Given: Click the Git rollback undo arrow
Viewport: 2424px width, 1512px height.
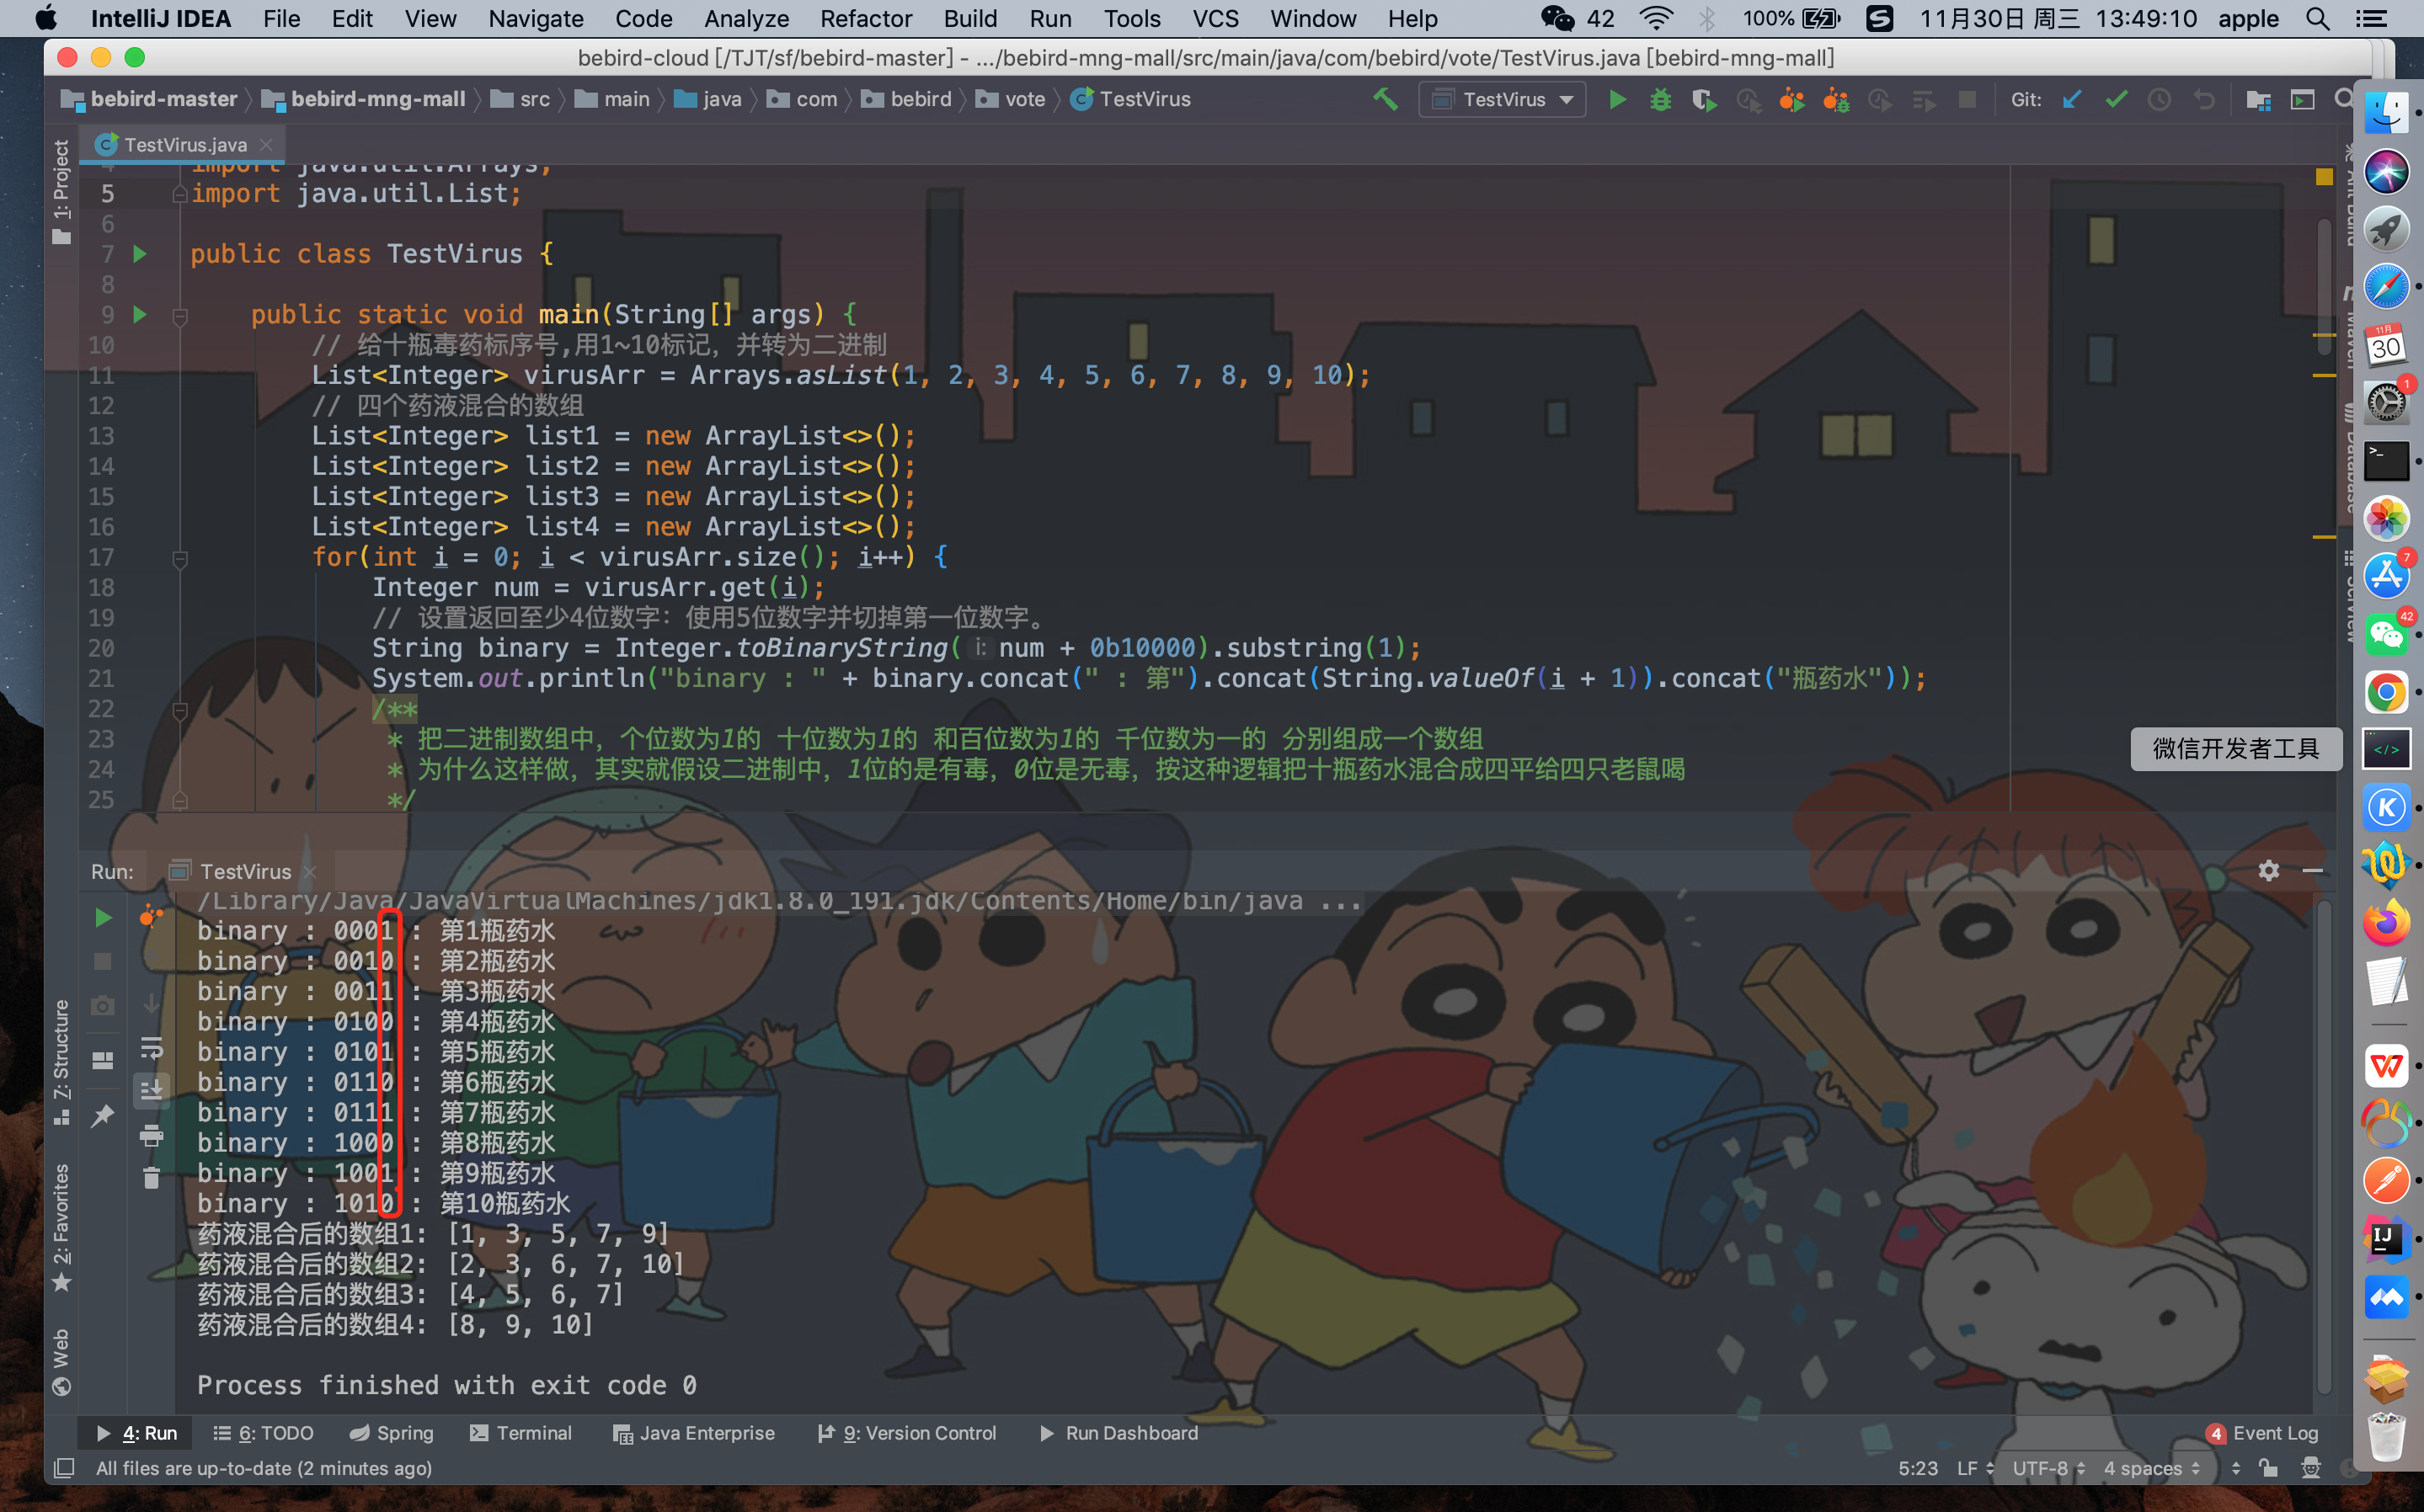Looking at the screenshot, I should [2204, 99].
